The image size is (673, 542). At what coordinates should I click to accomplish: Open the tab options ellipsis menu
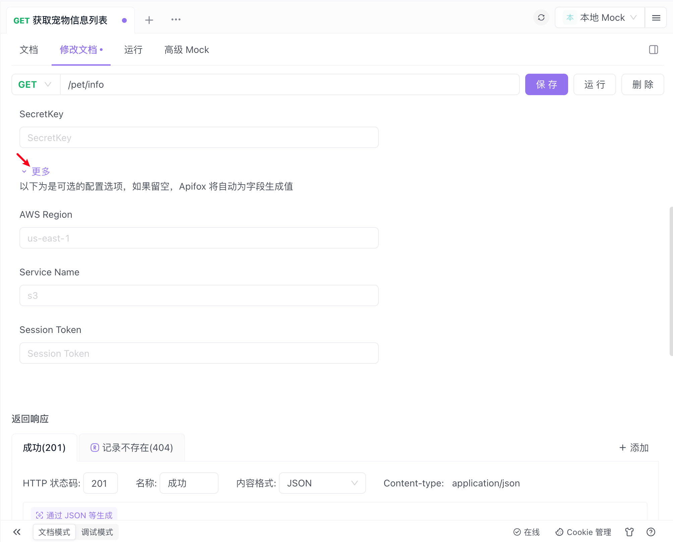[x=176, y=20]
